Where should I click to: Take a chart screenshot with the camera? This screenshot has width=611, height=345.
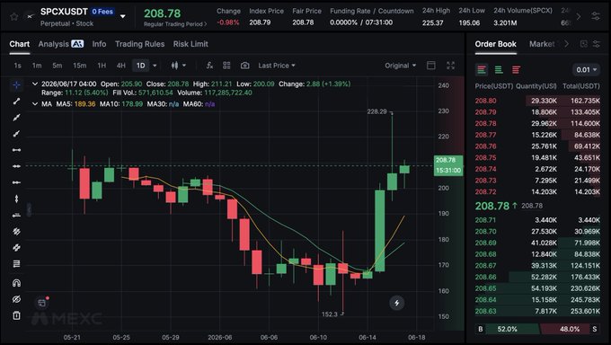pyautogui.click(x=244, y=66)
